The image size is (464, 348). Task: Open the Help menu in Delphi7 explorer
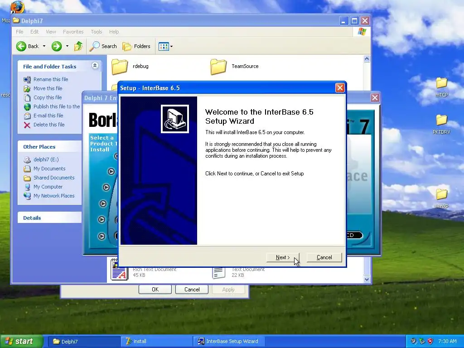click(x=114, y=32)
